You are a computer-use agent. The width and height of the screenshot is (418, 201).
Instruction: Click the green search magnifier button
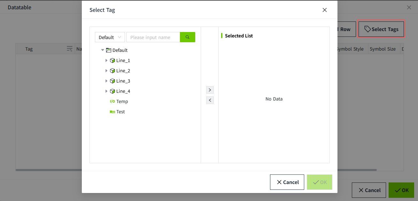coord(188,37)
